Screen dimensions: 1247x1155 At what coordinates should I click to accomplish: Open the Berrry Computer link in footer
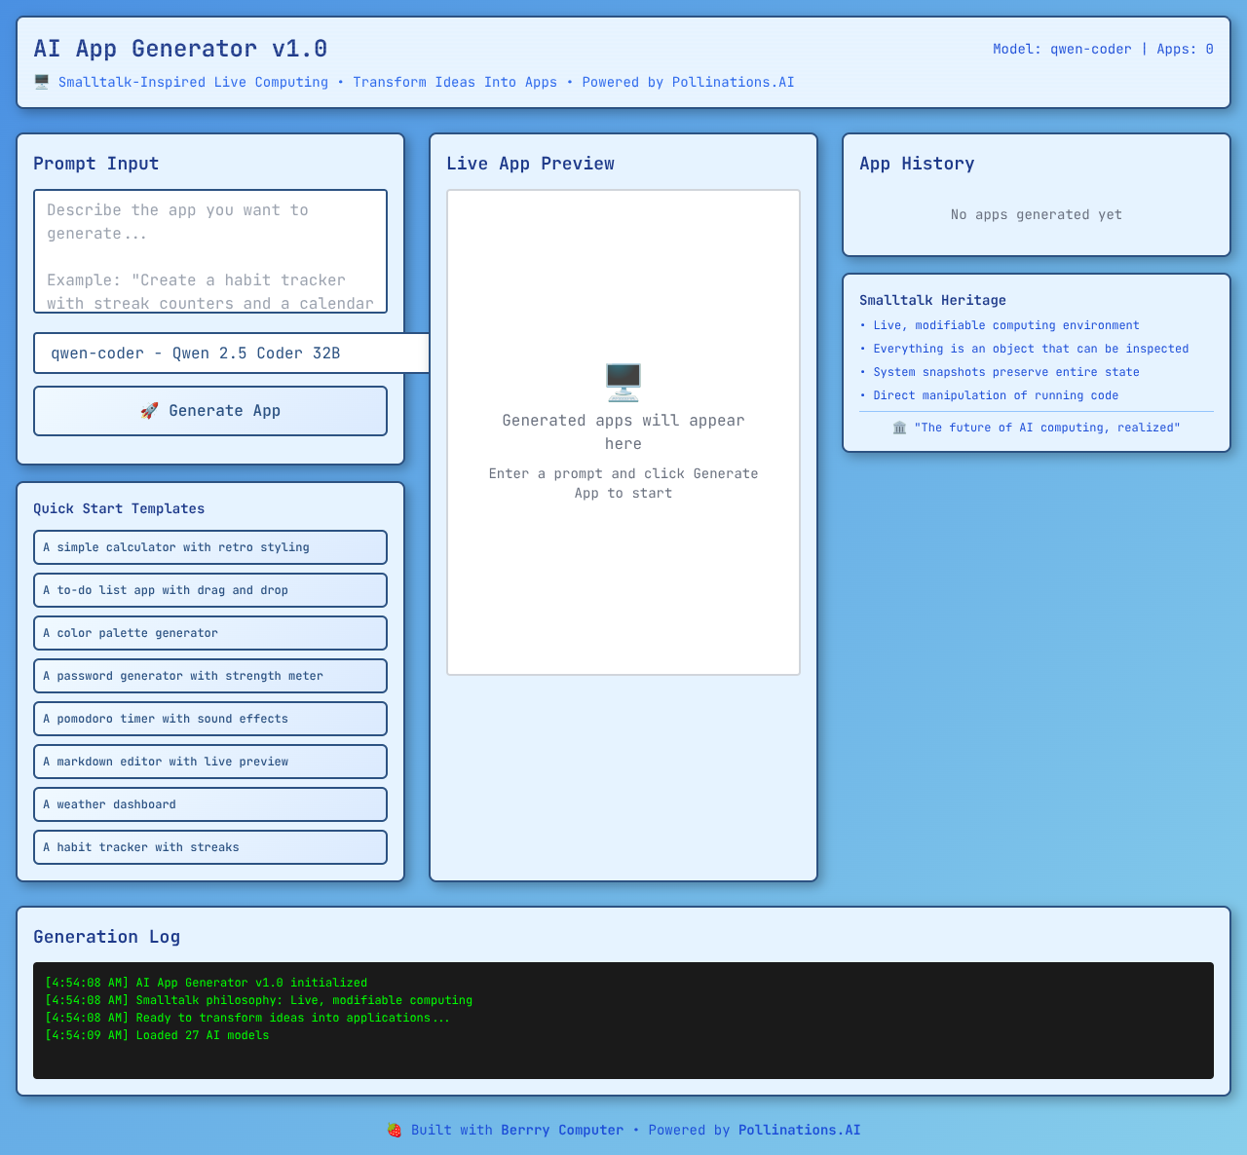(562, 1130)
